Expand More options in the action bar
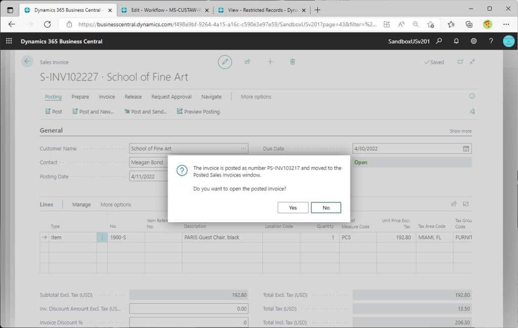The image size is (518, 328). (256, 97)
